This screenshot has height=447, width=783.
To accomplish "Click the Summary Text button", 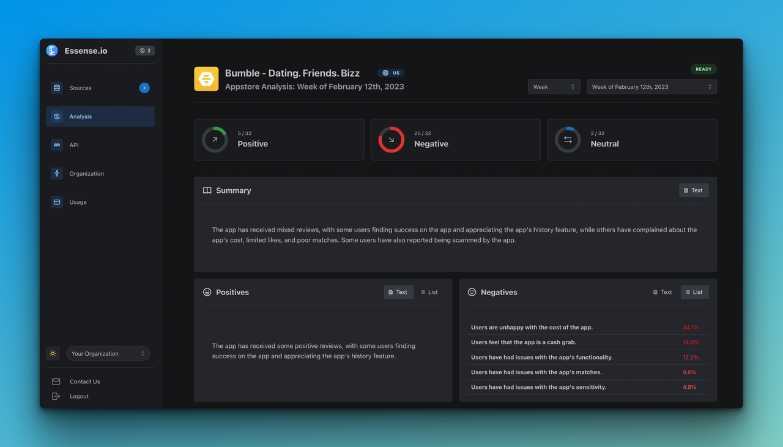I will coord(694,190).
